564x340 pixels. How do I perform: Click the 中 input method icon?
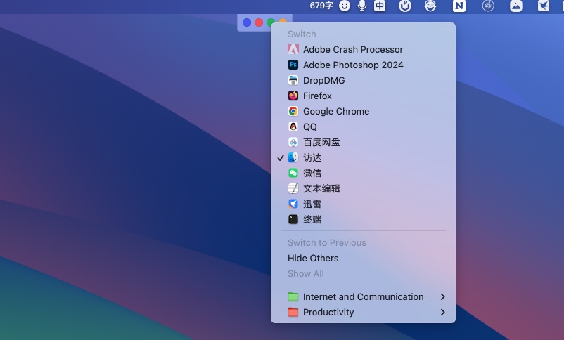(380, 6)
